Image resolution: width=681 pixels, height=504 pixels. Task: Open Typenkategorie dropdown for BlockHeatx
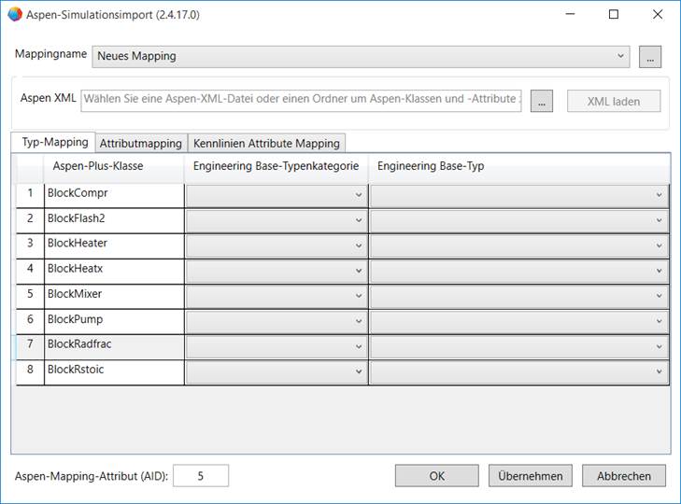277,271
